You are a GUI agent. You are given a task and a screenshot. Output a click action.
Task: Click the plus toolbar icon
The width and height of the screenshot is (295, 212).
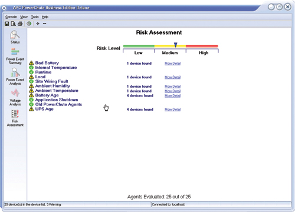pyautogui.click(x=38, y=24)
